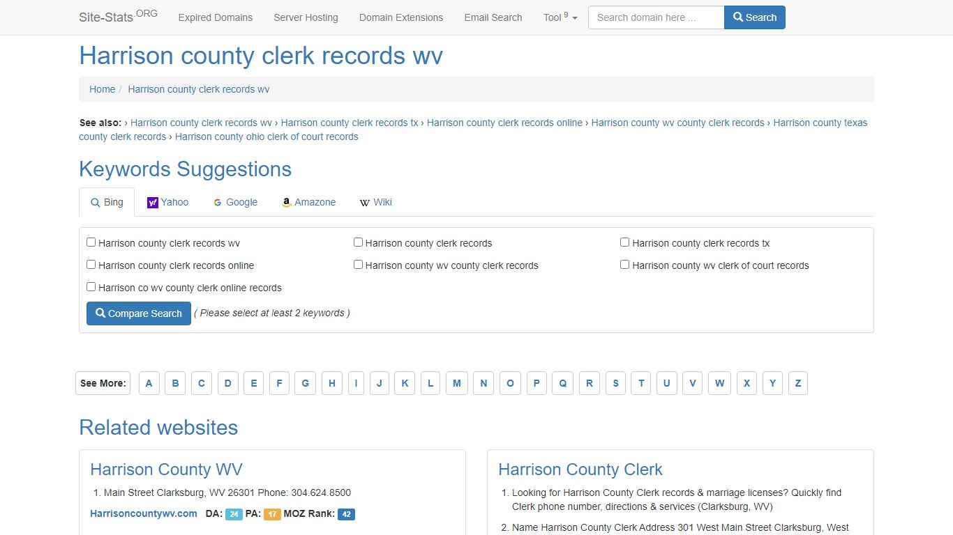Screen dimensions: 953x535
Task: Browse keywords starting with letter M
Action: tap(457, 383)
